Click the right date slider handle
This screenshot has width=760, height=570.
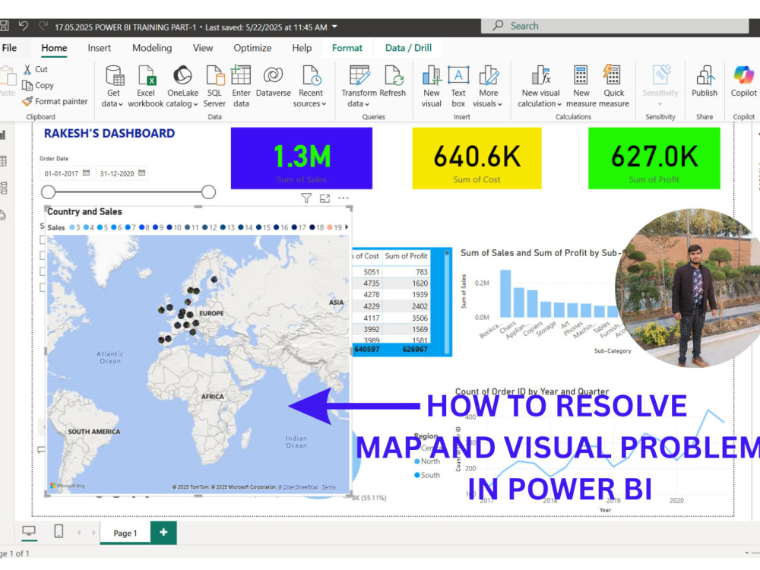pyautogui.click(x=208, y=192)
